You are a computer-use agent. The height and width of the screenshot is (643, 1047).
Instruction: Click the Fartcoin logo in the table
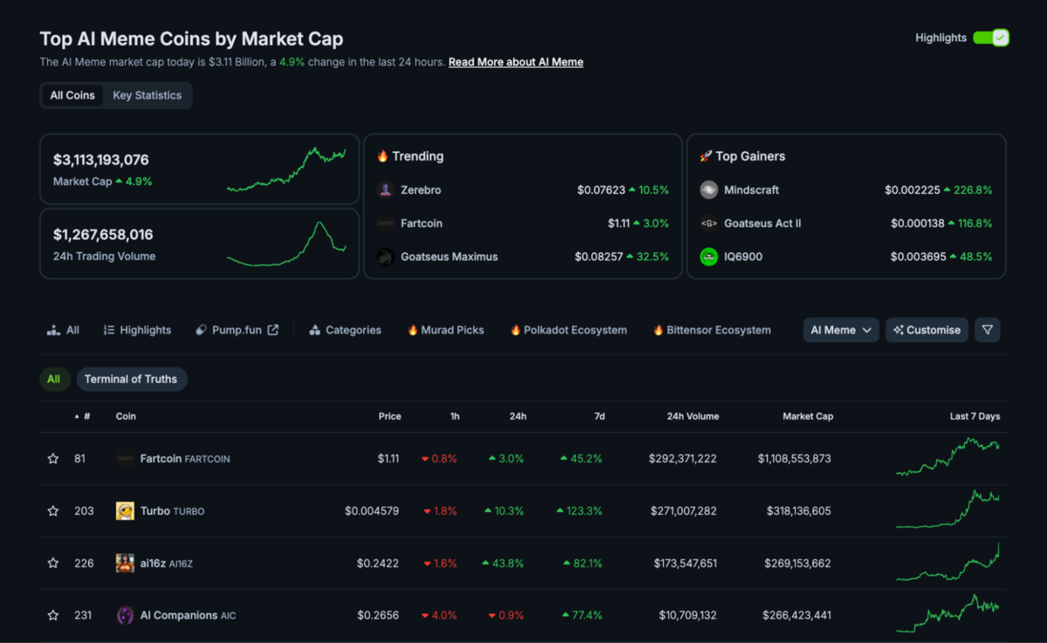(x=125, y=458)
